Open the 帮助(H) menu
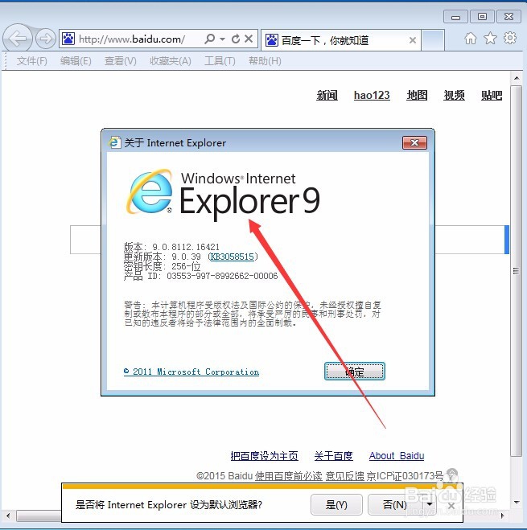 (265, 61)
